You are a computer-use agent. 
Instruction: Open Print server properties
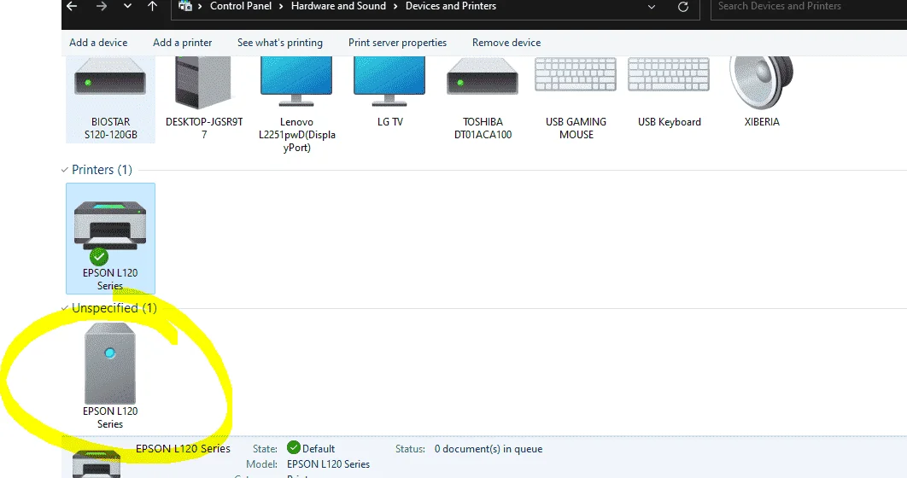(x=397, y=43)
